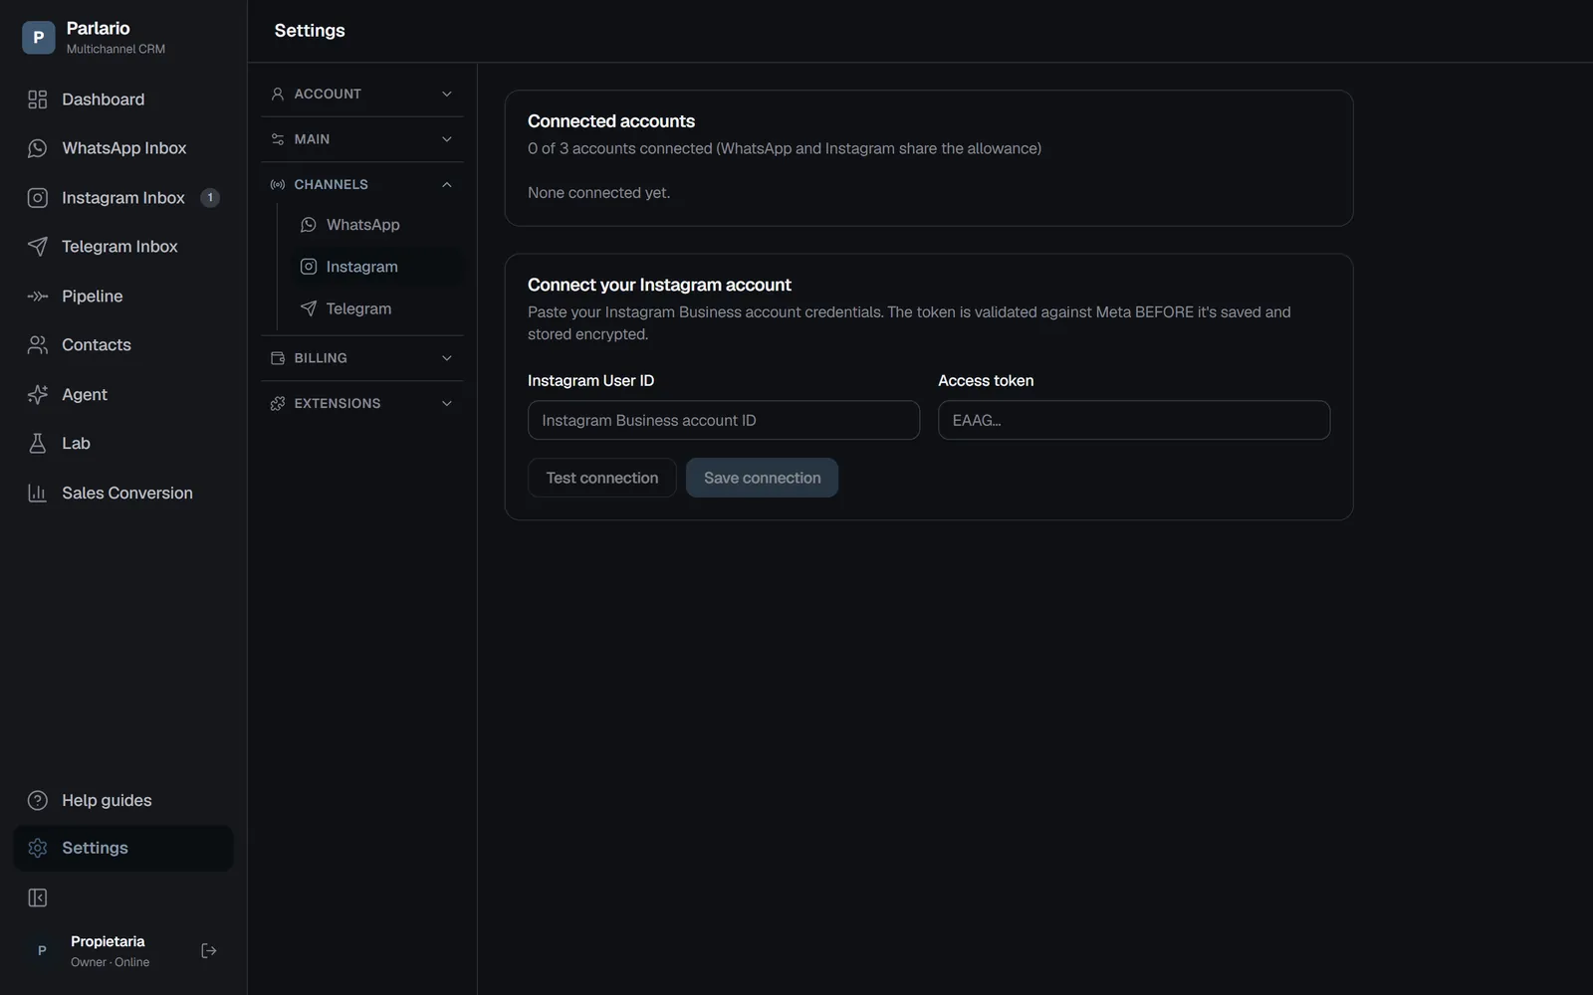Screen dimensions: 1593x995
Task: Click the Pipeline icon in the sidebar
Action: point(38,297)
